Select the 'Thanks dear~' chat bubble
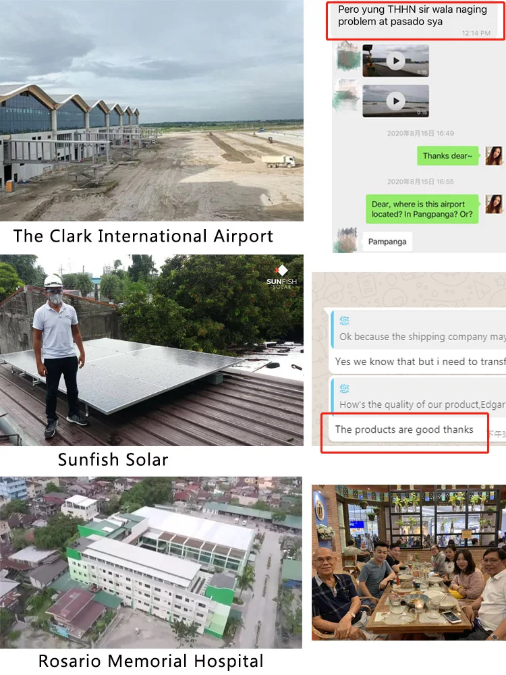 447,156
